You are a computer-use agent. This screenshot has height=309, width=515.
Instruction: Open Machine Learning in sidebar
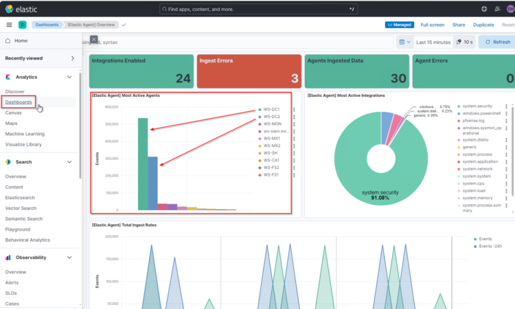25,134
